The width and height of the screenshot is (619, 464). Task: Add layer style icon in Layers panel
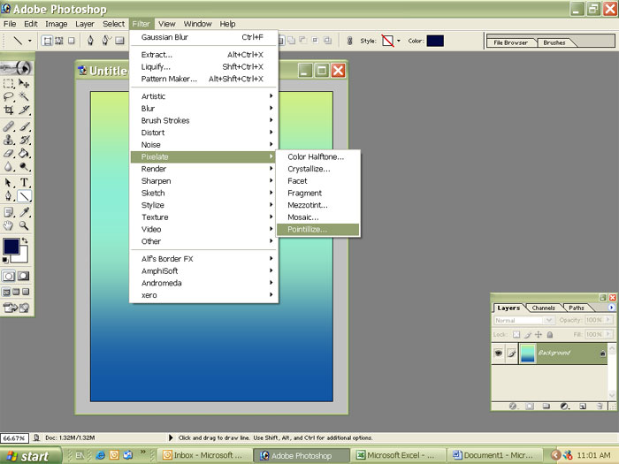tap(513, 406)
